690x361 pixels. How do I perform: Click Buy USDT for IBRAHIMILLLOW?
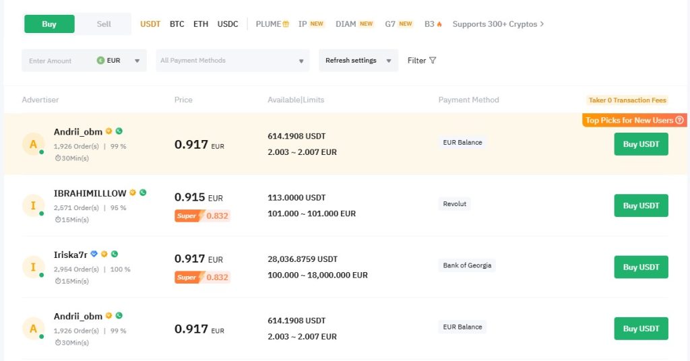tap(641, 206)
